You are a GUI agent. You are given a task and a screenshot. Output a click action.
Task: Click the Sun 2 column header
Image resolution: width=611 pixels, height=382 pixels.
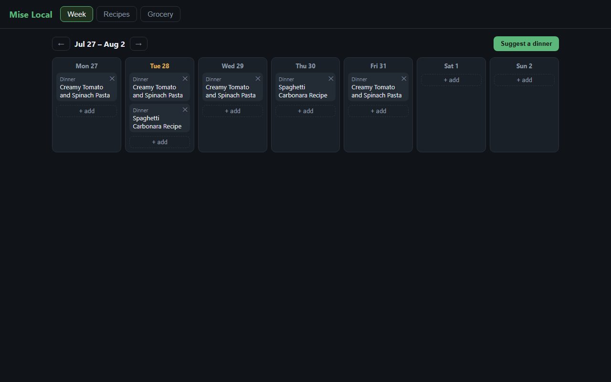click(524, 66)
